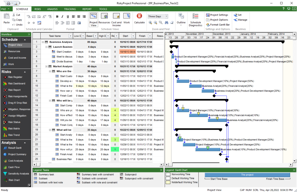Collapse the Business Analysis task row
Screen dimensions: 297x192
(43, 42)
